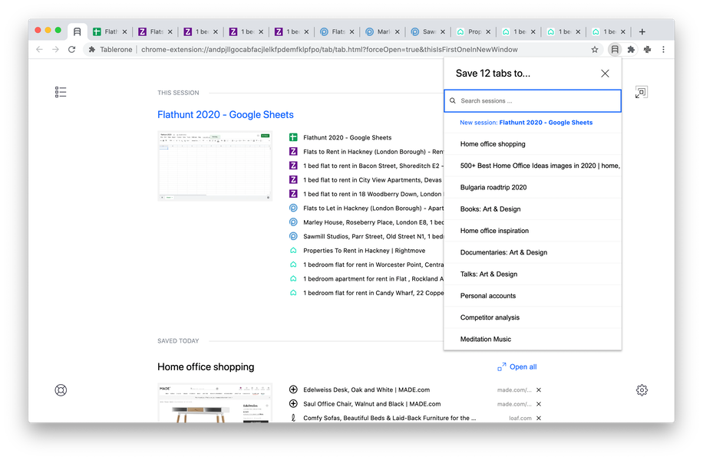This screenshot has width=703, height=460.
Task: Reload the page with the refresh button
Action: pos(71,49)
